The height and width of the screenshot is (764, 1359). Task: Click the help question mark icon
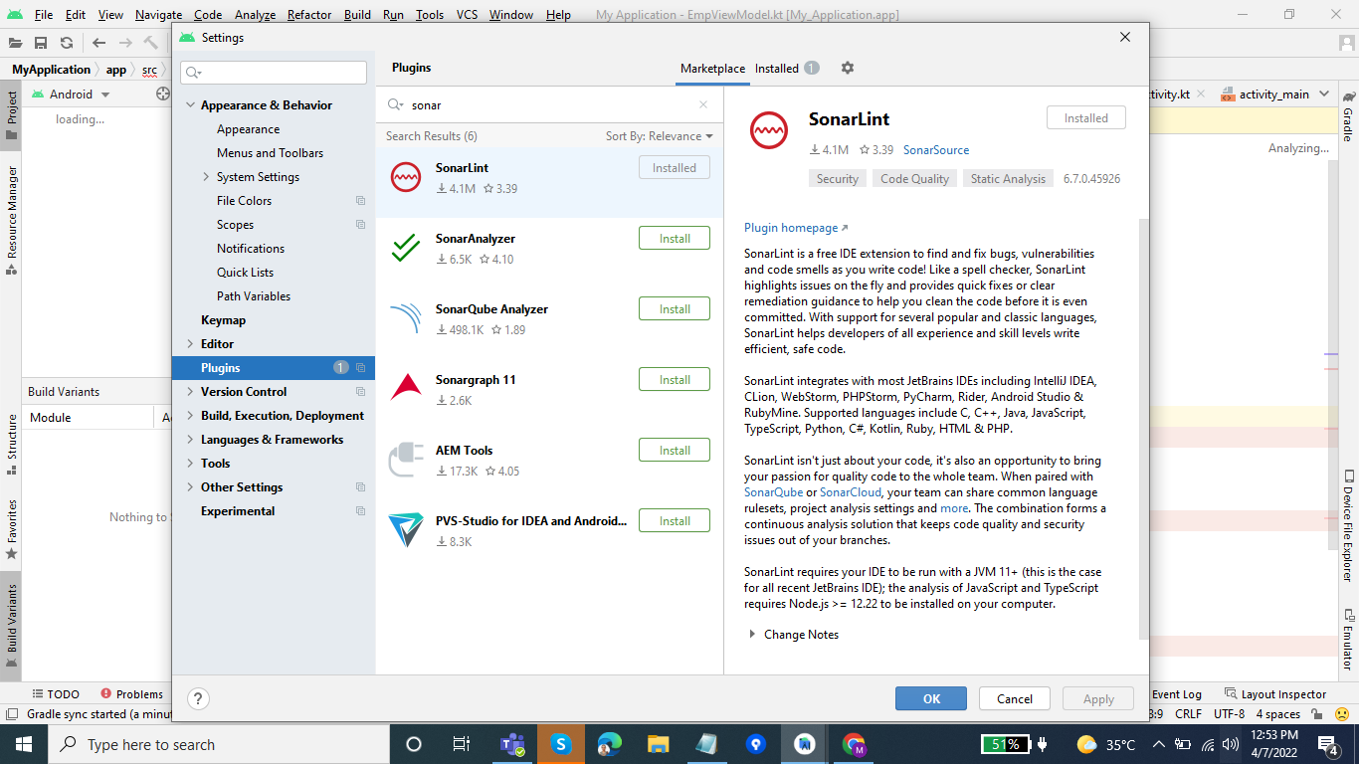point(198,699)
